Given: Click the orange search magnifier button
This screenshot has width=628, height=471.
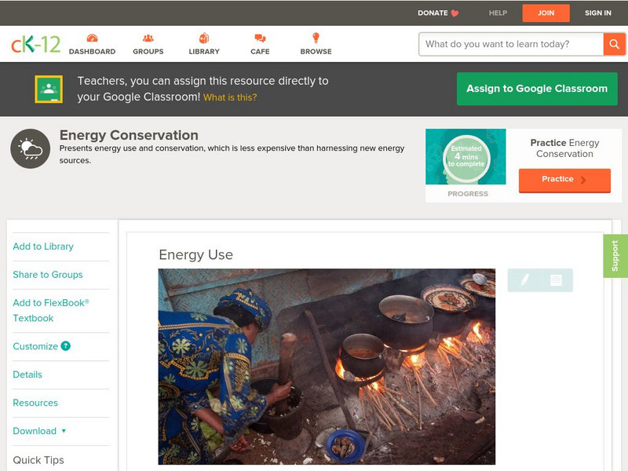Looking at the screenshot, I should pos(614,44).
